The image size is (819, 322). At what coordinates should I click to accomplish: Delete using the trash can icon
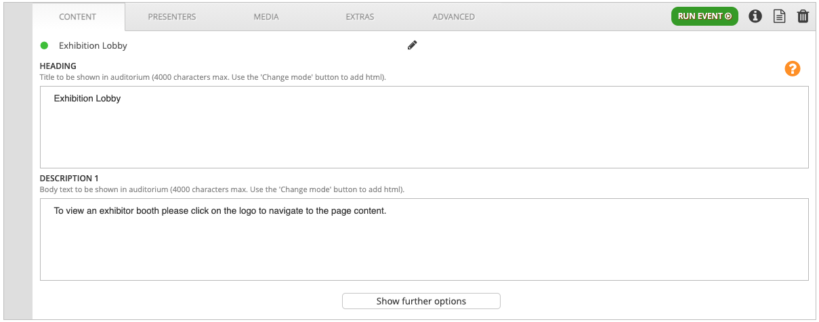click(x=803, y=16)
